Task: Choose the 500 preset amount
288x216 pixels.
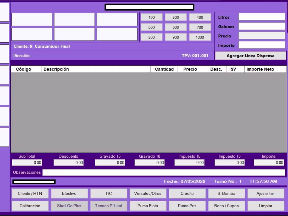Action: point(152,27)
